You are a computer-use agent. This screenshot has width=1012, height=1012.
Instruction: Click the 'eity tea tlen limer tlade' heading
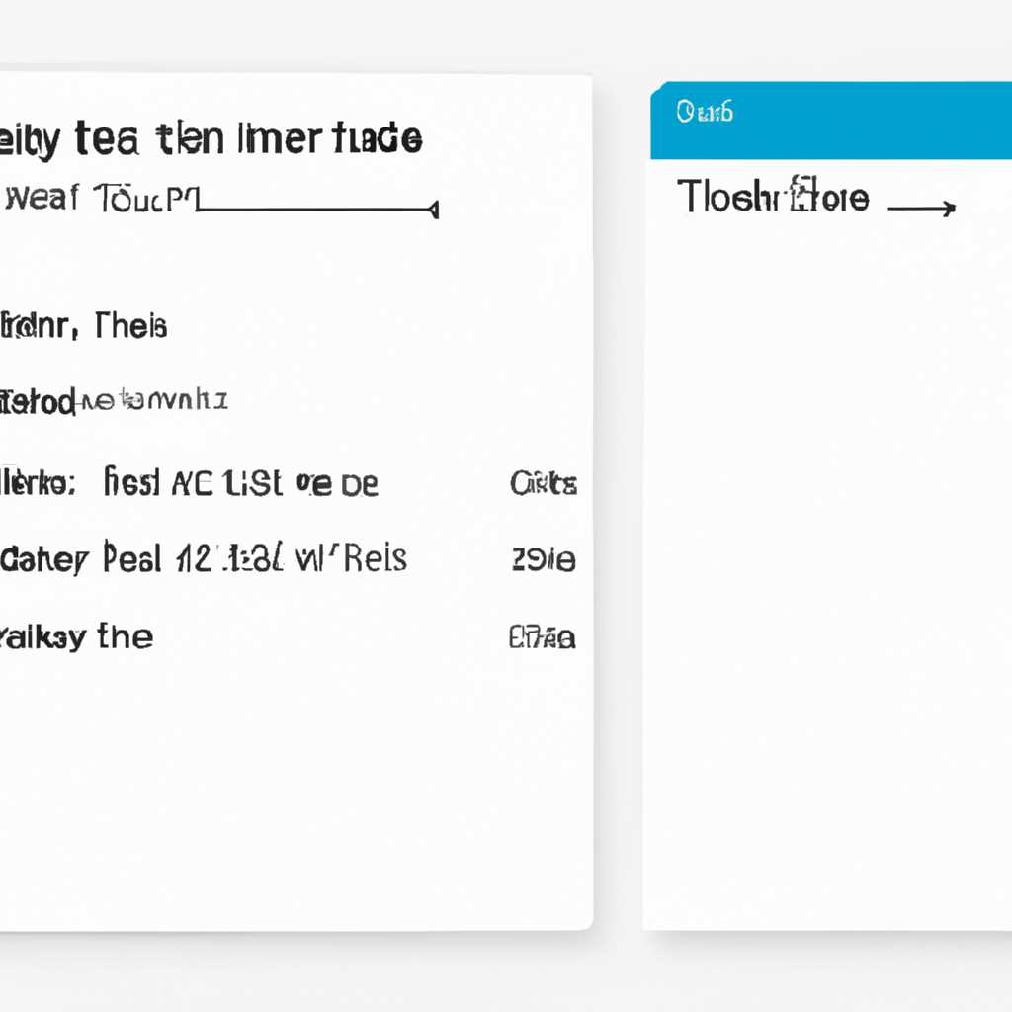point(211,139)
